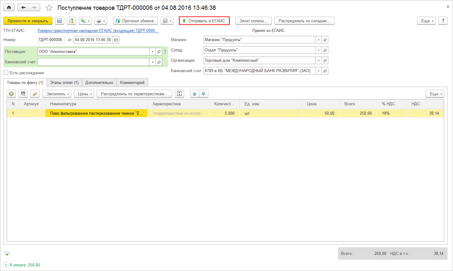Toggle the Есть расхождения checkbox
The image size is (453, 271).
click(x=6, y=73)
